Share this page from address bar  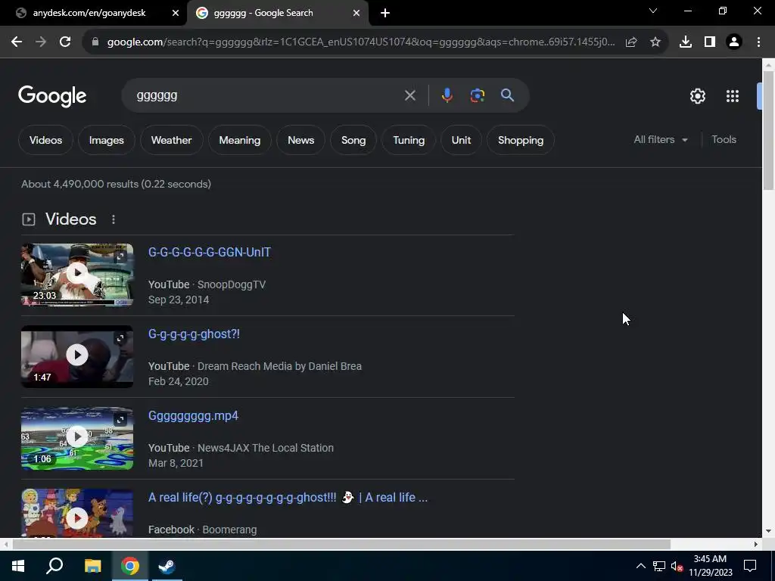pyautogui.click(x=630, y=42)
